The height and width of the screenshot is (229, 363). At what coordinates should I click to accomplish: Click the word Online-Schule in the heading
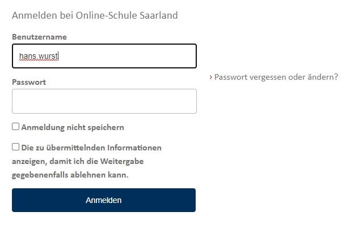click(x=107, y=15)
